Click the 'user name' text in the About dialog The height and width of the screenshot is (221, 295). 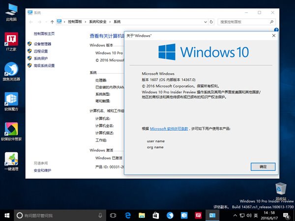tap(156, 141)
